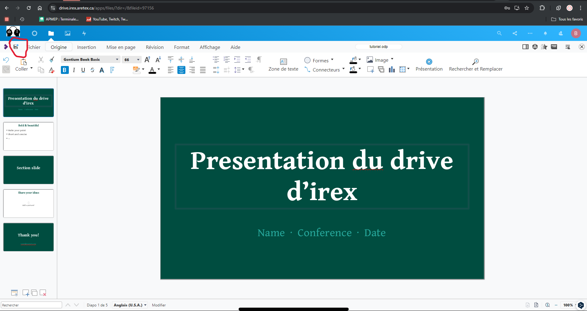Select the 'Section slide' thumbnail
Screen dimensions: 587x311
pos(28,170)
